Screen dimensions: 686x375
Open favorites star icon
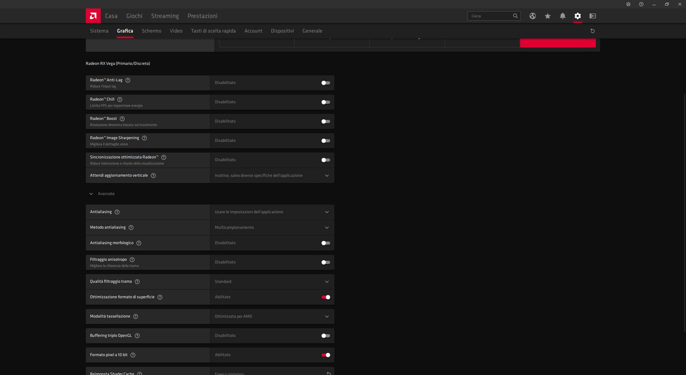coord(548,16)
